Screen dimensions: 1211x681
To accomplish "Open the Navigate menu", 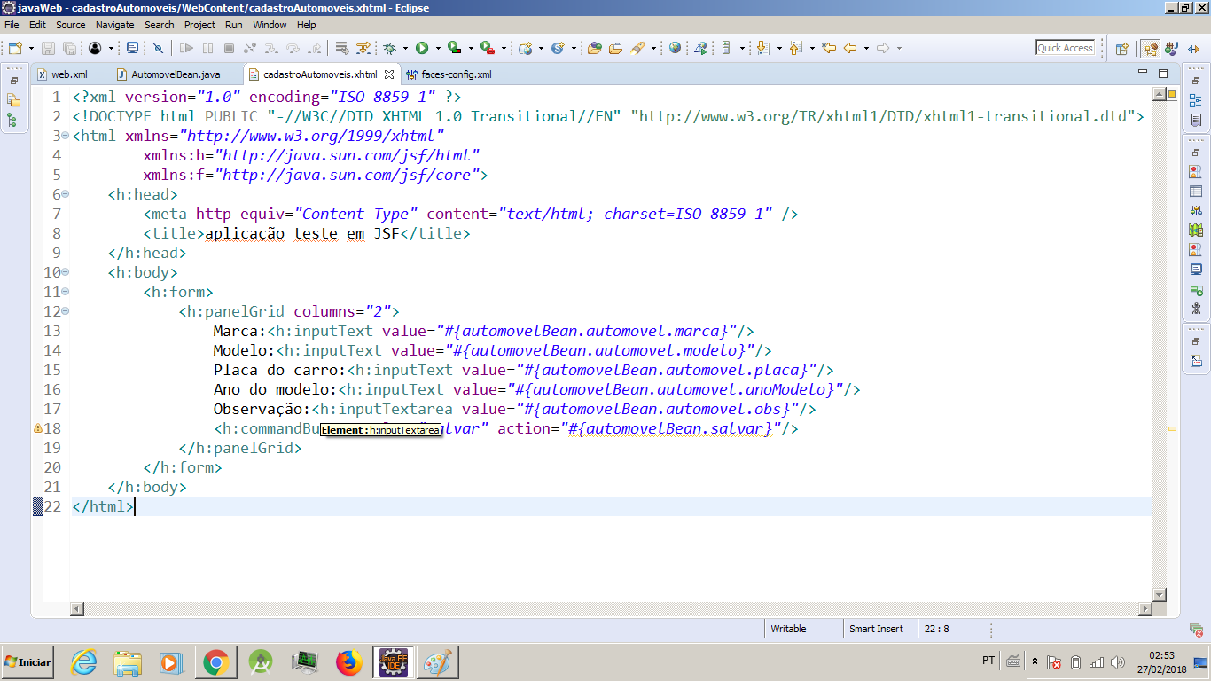I will [114, 25].
